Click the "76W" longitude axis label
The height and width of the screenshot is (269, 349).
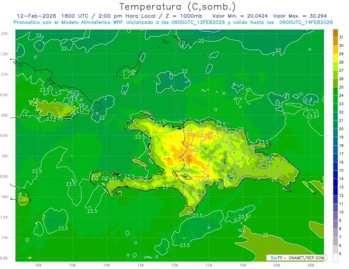point(38,265)
